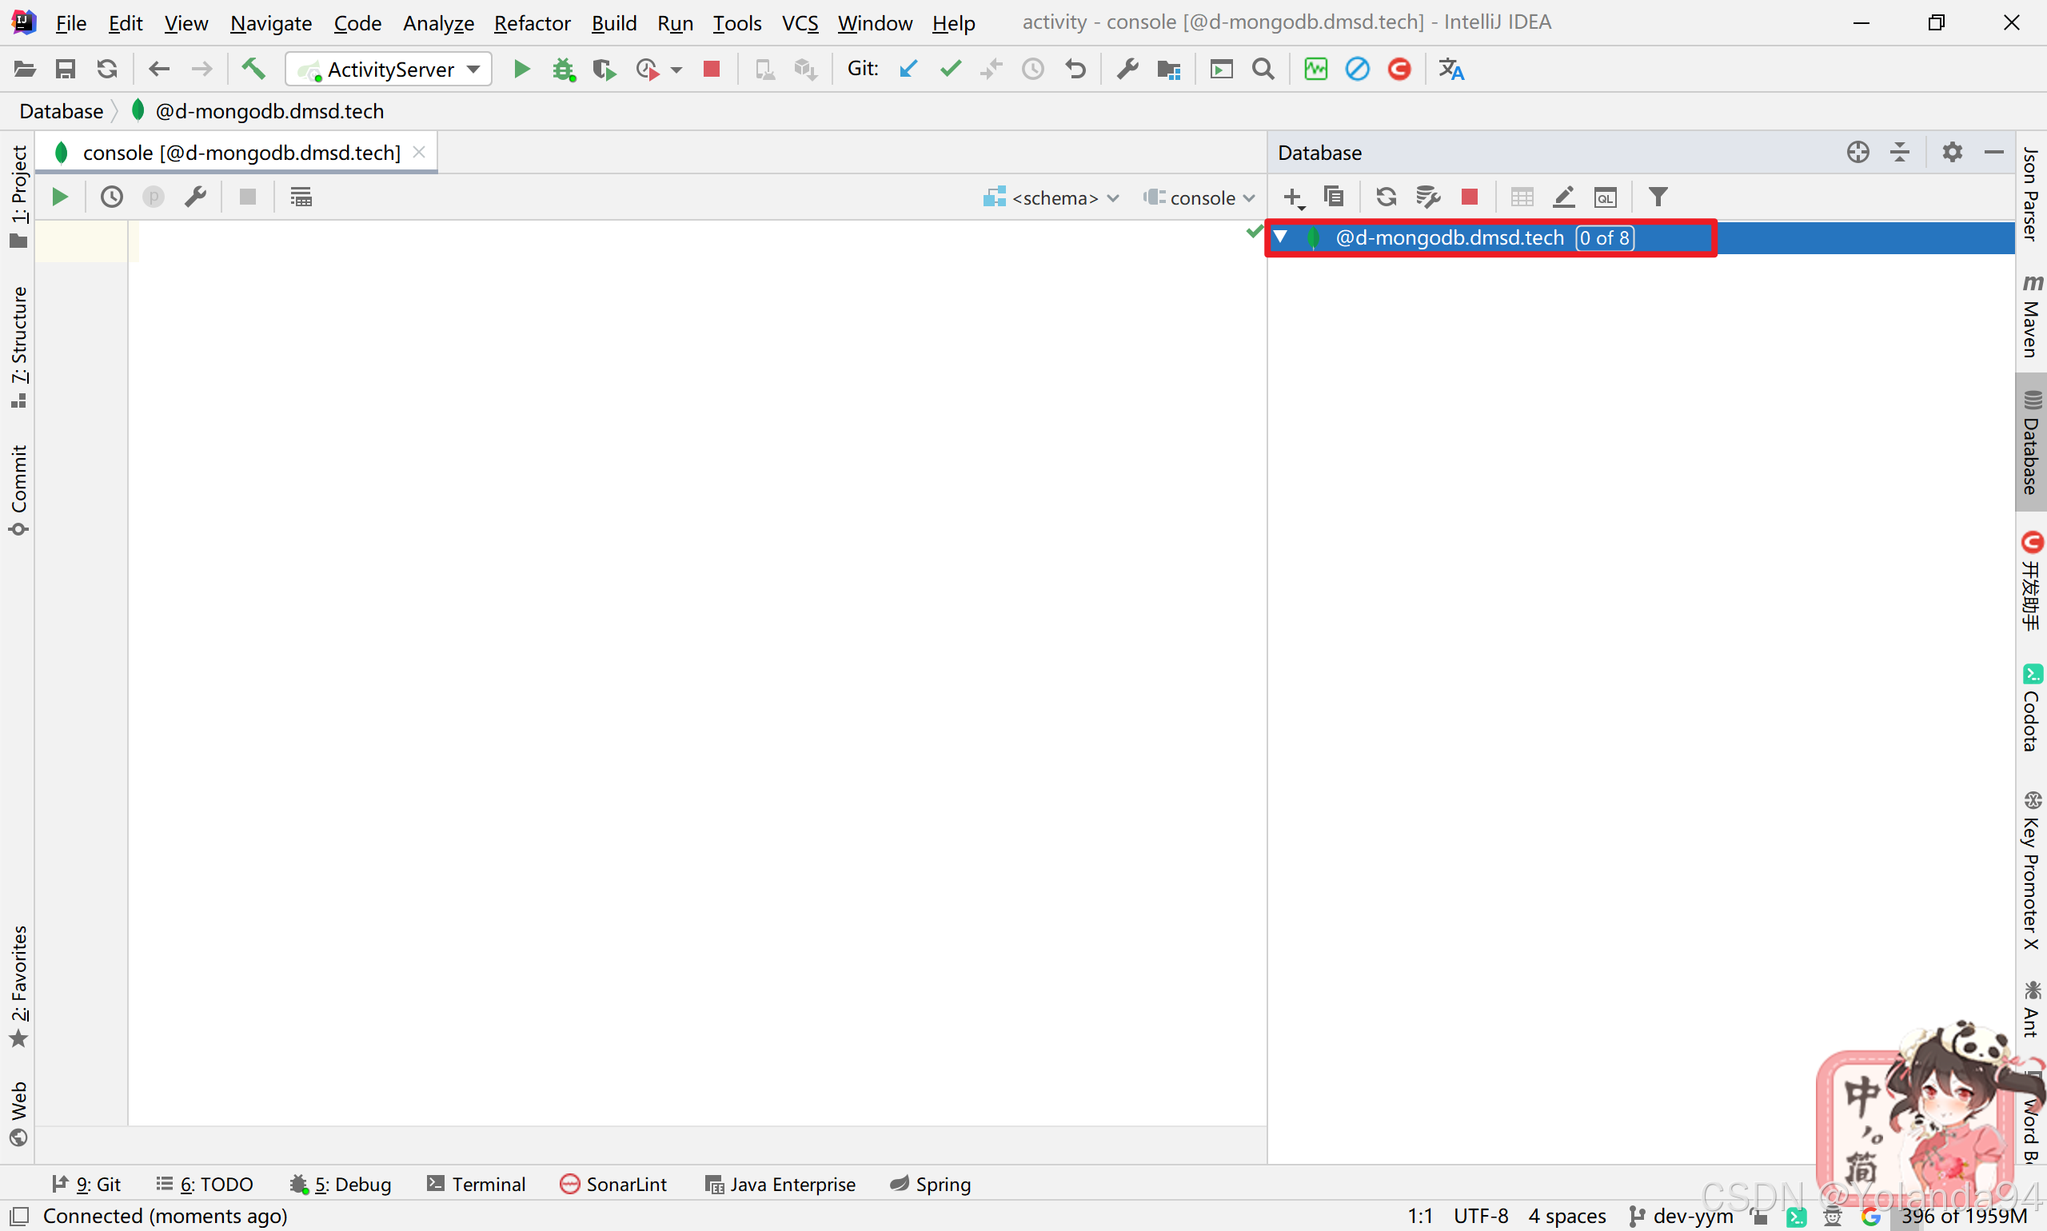Collapse the @d-mongodb.dmsd.tech tree node
Viewport: 2047px width, 1231px height.
1280,238
